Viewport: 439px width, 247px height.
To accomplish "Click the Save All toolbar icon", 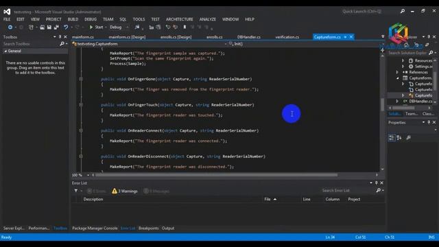I will [56, 27].
